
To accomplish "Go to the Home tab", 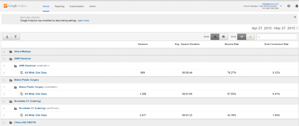I will [x=46, y=6].
